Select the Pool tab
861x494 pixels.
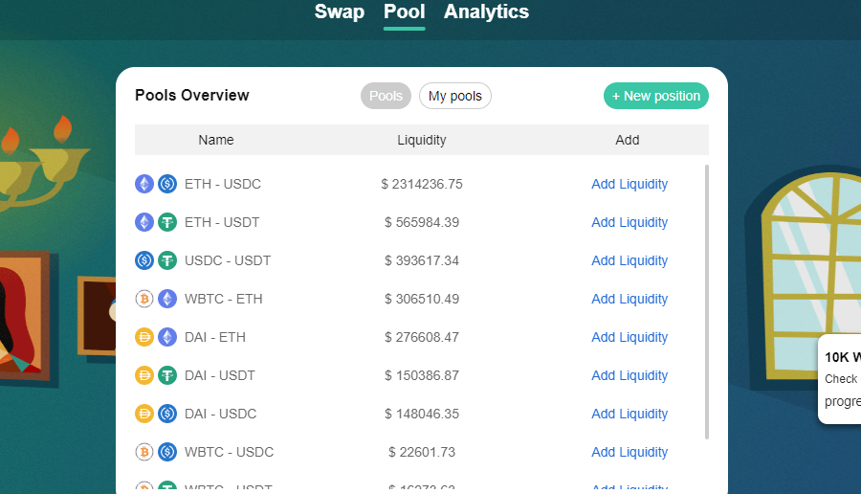tap(404, 11)
